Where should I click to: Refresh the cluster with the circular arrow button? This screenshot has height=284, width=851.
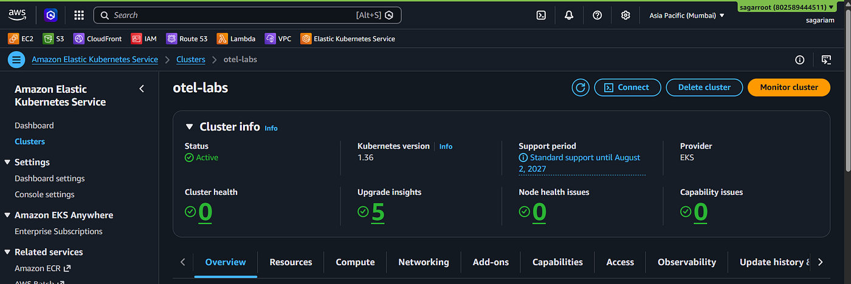tap(581, 87)
